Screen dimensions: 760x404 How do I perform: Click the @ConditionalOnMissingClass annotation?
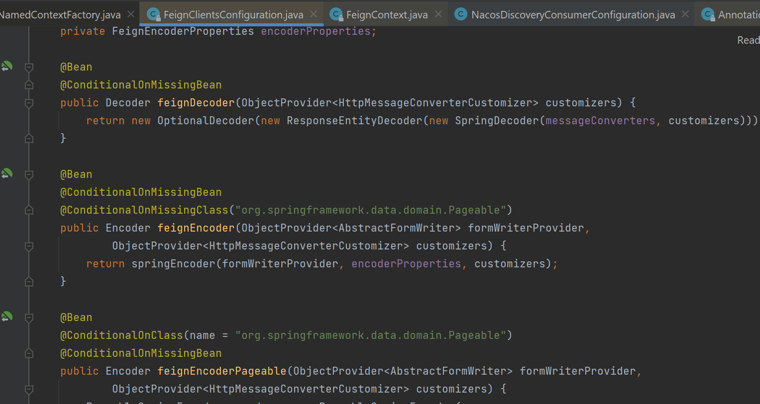[144, 210]
